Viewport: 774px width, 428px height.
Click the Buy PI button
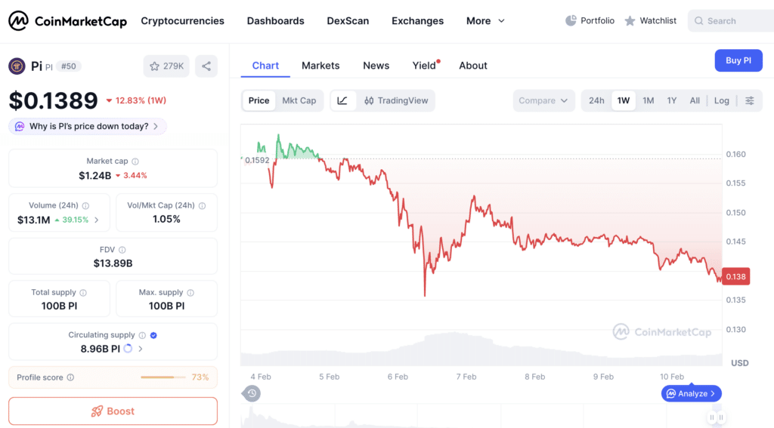pos(738,60)
